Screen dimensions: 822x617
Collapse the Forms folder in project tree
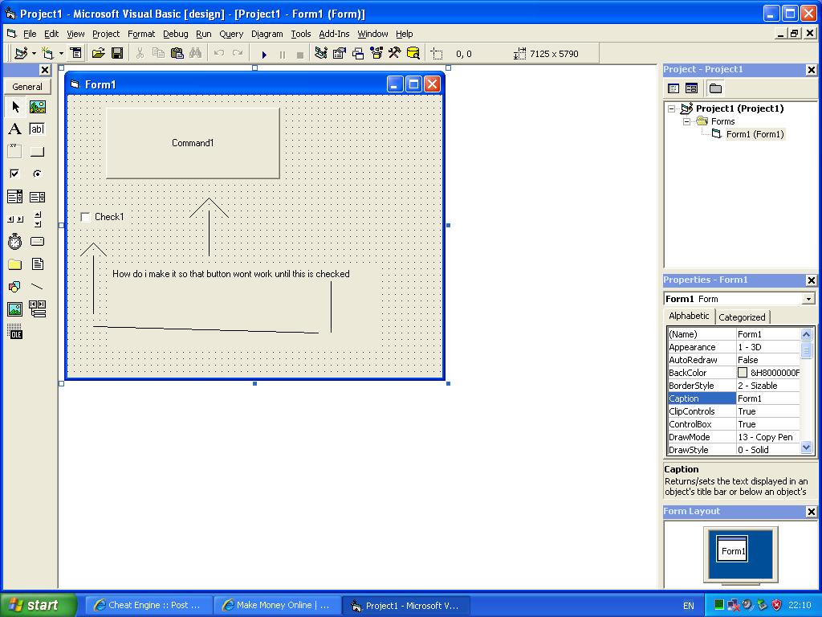click(x=687, y=121)
